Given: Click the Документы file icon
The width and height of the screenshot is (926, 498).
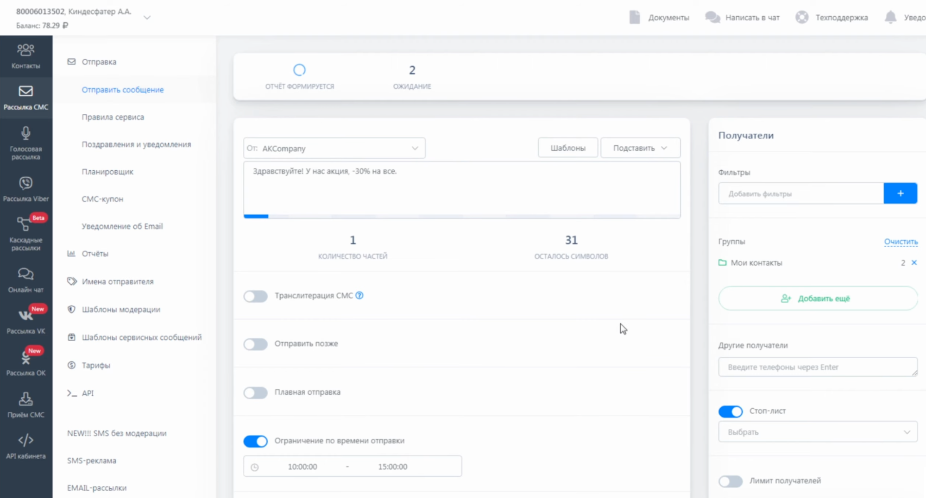Looking at the screenshot, I should 635,17.
